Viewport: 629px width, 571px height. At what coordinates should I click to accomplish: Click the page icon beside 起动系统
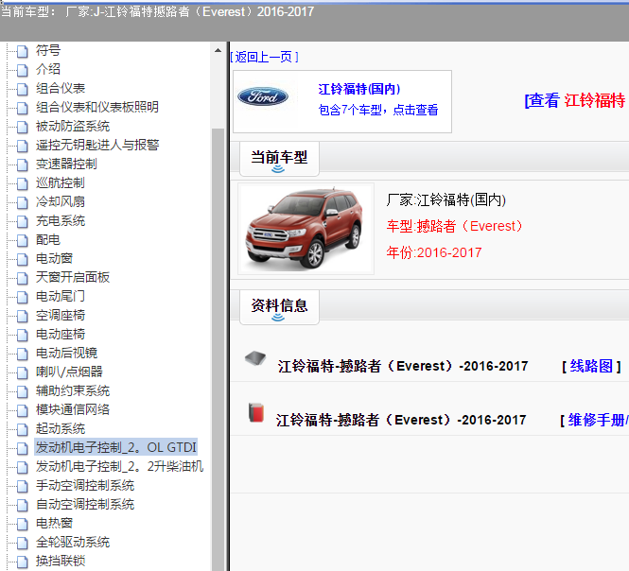click(x=23, y=430)
